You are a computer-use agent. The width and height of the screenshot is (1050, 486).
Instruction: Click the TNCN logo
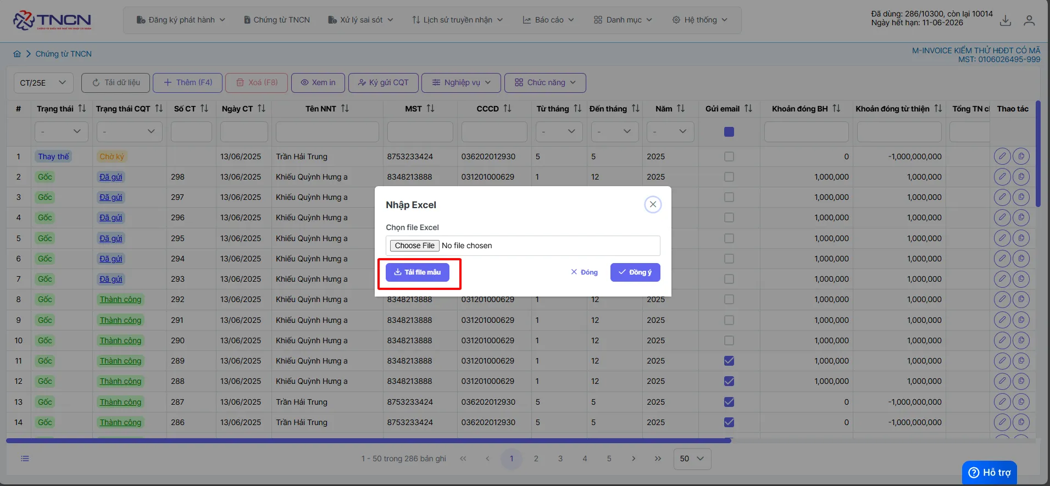(x=52, y=20)
